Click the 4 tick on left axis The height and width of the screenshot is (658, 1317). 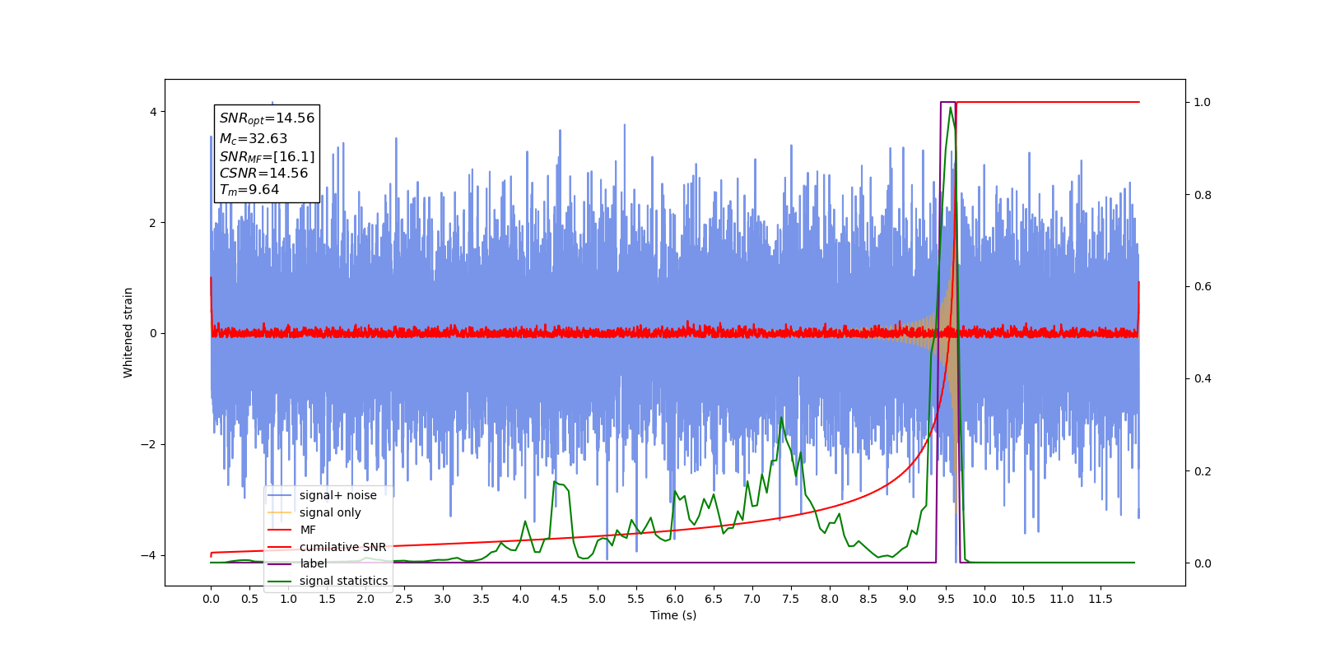[x=153, y=112]
